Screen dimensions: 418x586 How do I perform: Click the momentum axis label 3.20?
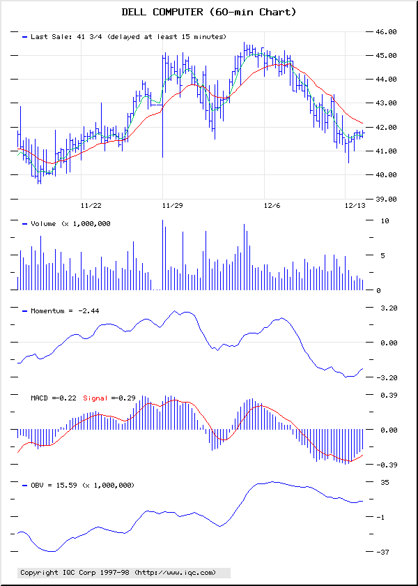click(388, 308)
